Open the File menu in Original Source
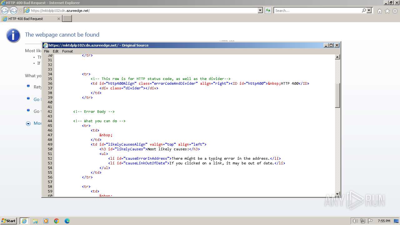 coord(47,51)
